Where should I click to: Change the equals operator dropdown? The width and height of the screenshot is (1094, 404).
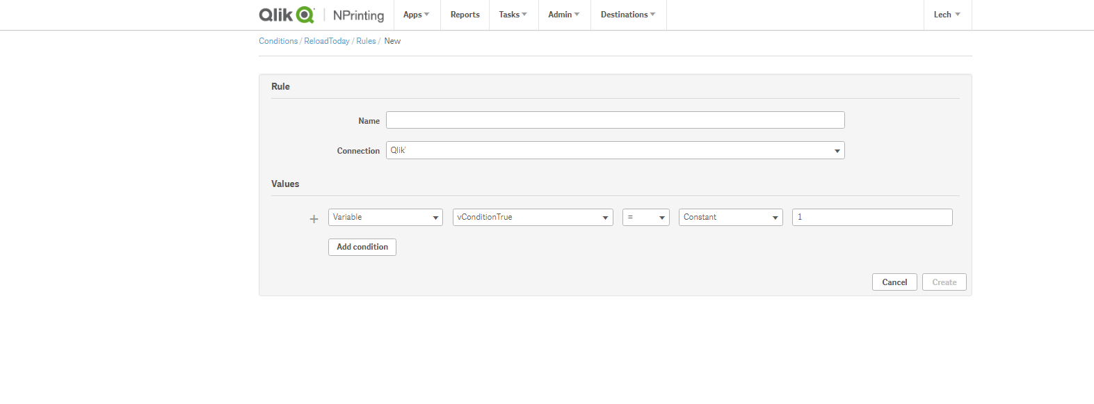click(x=646, y=217)
